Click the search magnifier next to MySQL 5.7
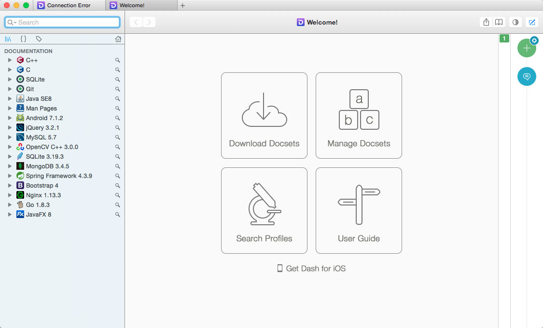Screen dimensions: 543x328 tap(118, 137)
